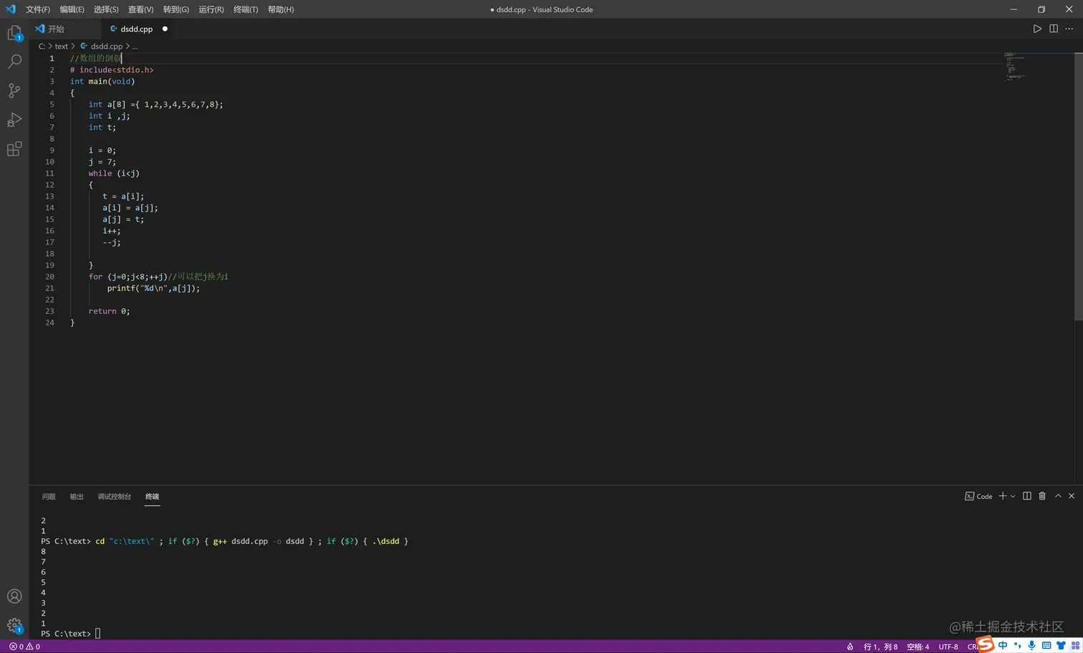
Task: Open the Run and Debug view
Action: tap(14, 120)
